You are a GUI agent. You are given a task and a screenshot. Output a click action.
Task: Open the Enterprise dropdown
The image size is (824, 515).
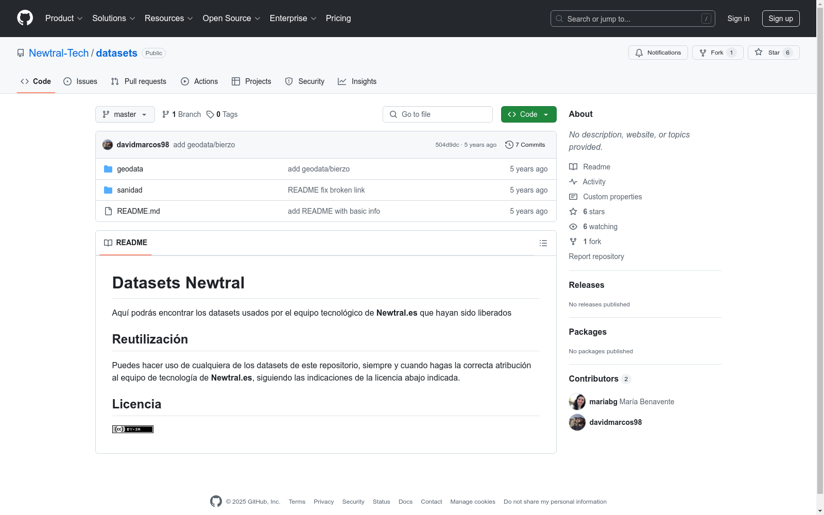click(293, 19)
